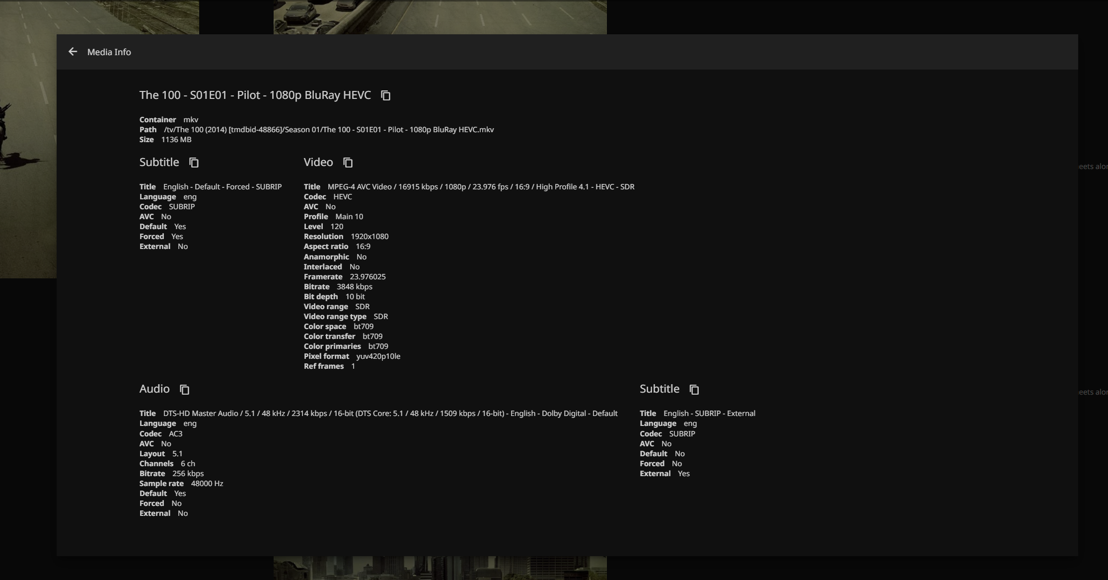Viewport: 1108px width, 580px height.
Task: Click the Video section heading
Action: [318, 163]
